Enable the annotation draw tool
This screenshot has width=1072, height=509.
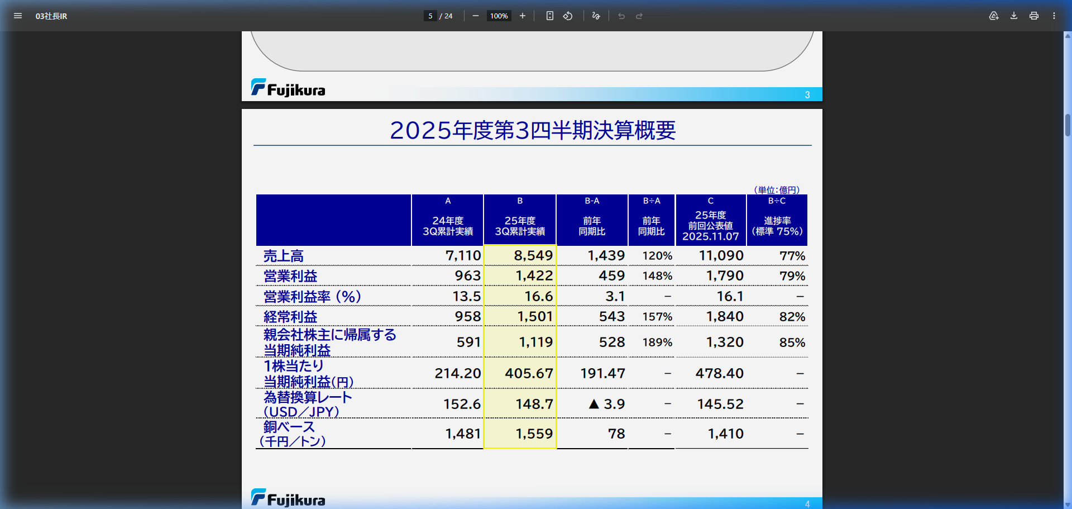point(596,16)
